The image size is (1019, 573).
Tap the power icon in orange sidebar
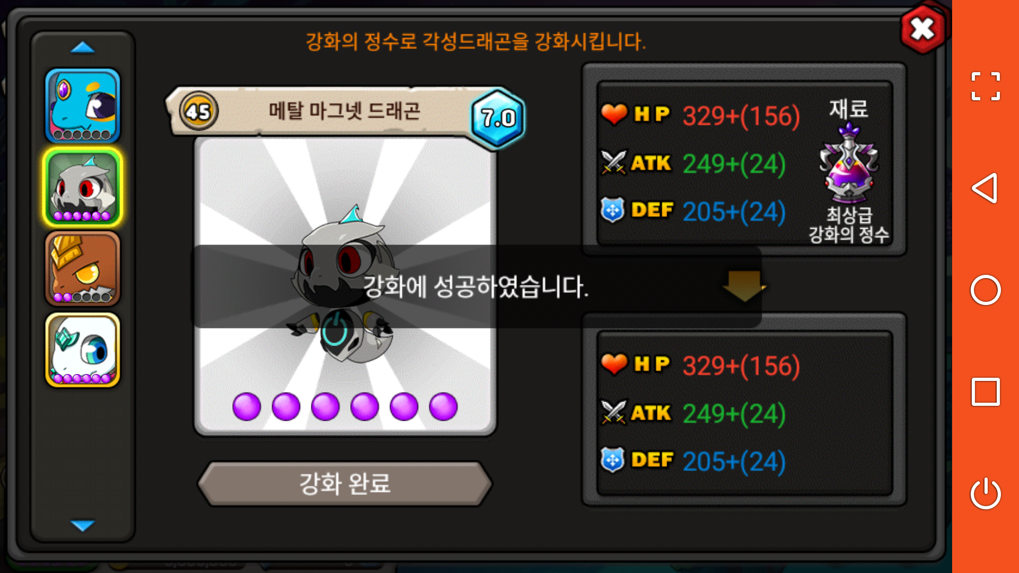986,493
